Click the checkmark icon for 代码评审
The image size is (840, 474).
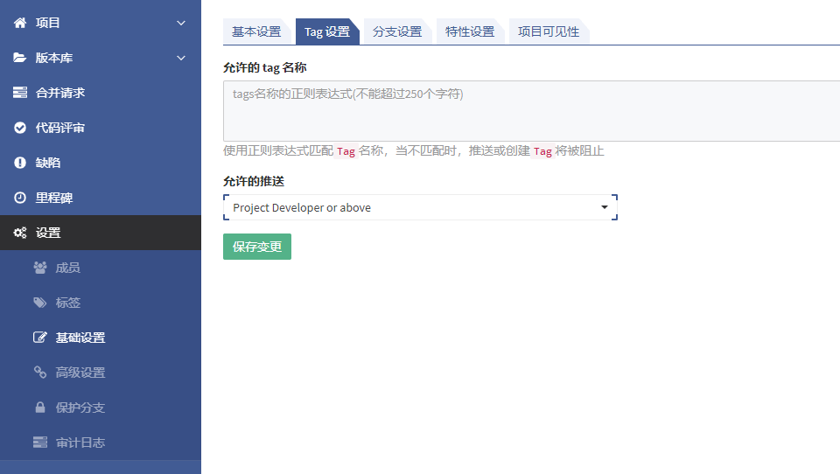20,128
